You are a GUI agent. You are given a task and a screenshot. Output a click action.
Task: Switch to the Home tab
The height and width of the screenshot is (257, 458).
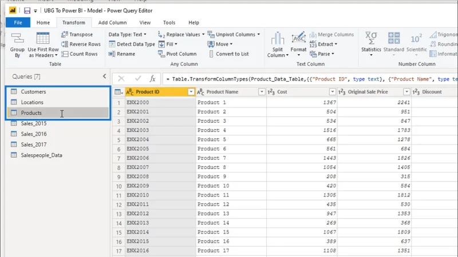click(x=43, y=22)
